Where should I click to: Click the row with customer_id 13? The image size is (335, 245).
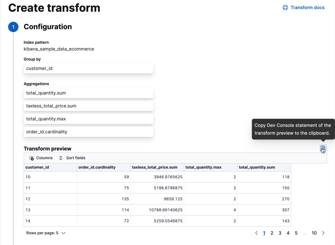tap(130, 210)
